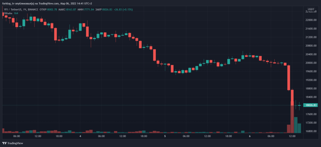
Task: Click the large red candle dropping to 18700
Action: coord(289,78)
